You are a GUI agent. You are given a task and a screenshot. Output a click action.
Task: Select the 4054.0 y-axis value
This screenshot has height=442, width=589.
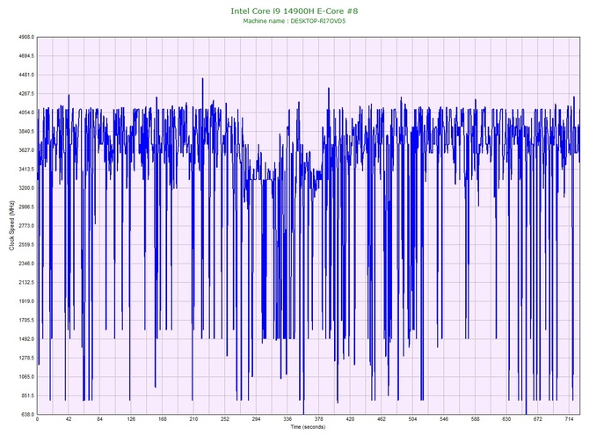coord(25,112)
